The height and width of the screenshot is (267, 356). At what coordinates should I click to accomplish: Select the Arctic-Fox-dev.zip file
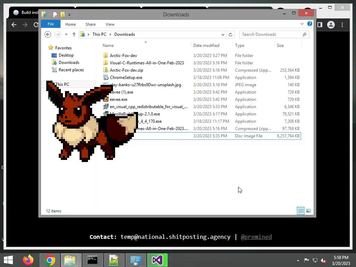[126, 70]
